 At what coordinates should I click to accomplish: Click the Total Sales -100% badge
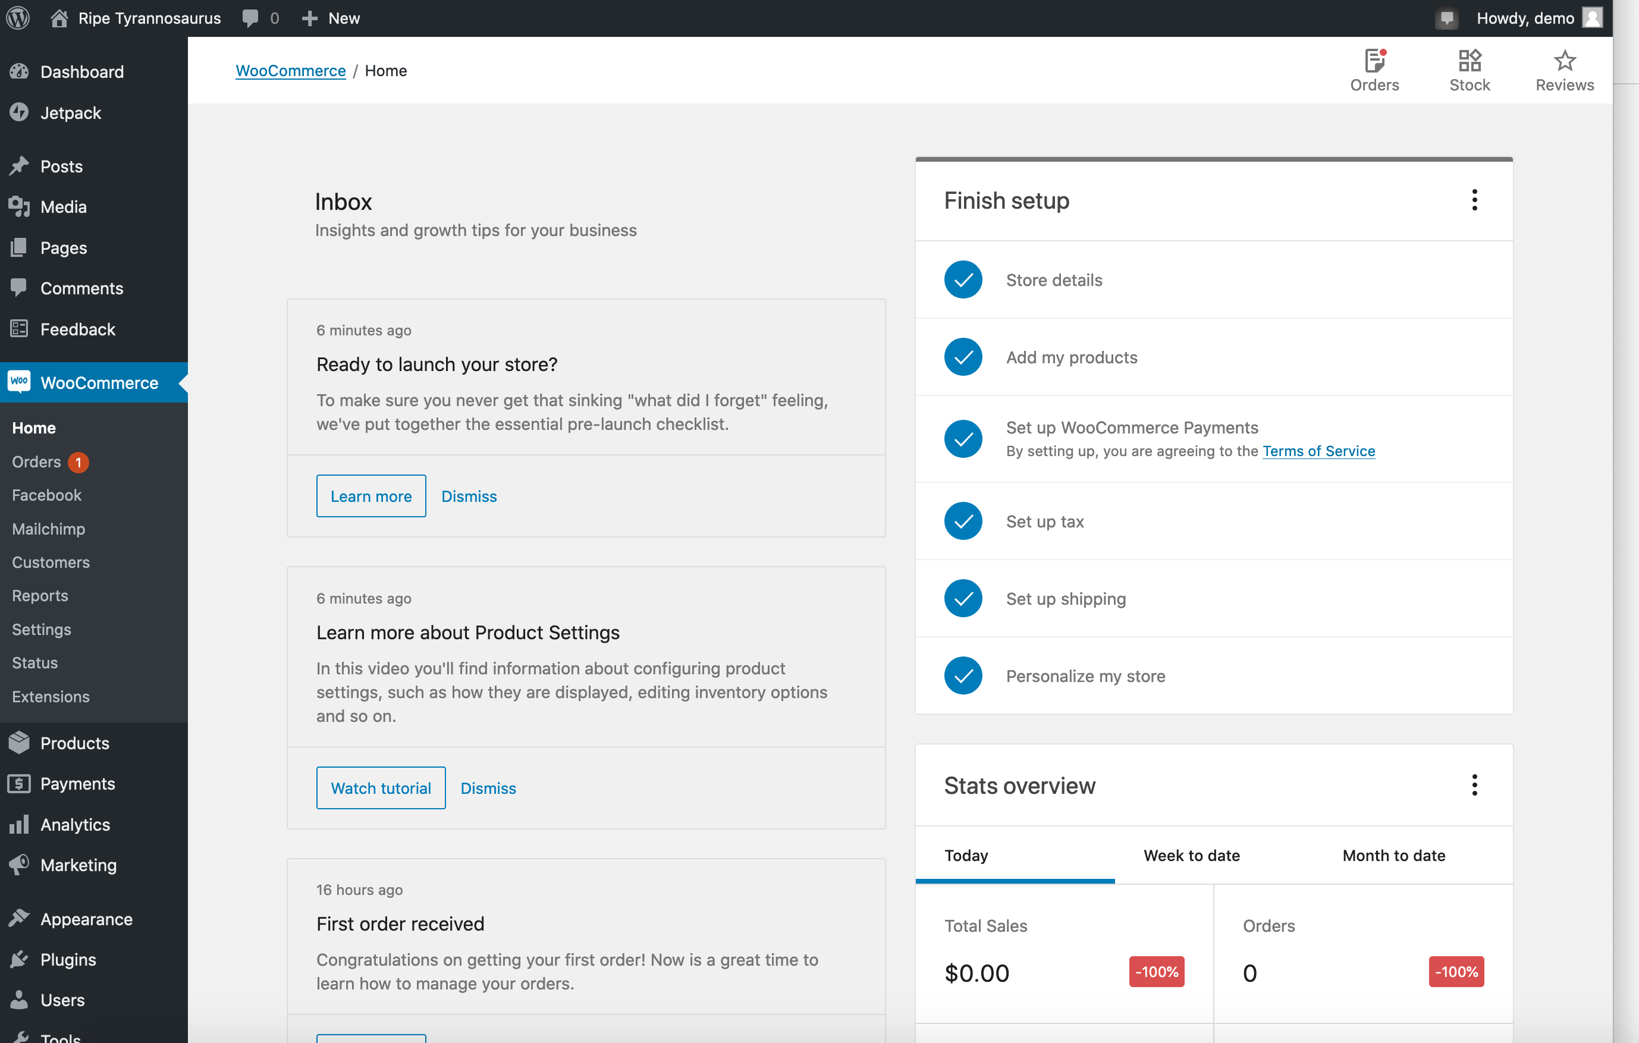click(x=1157, y=972)
